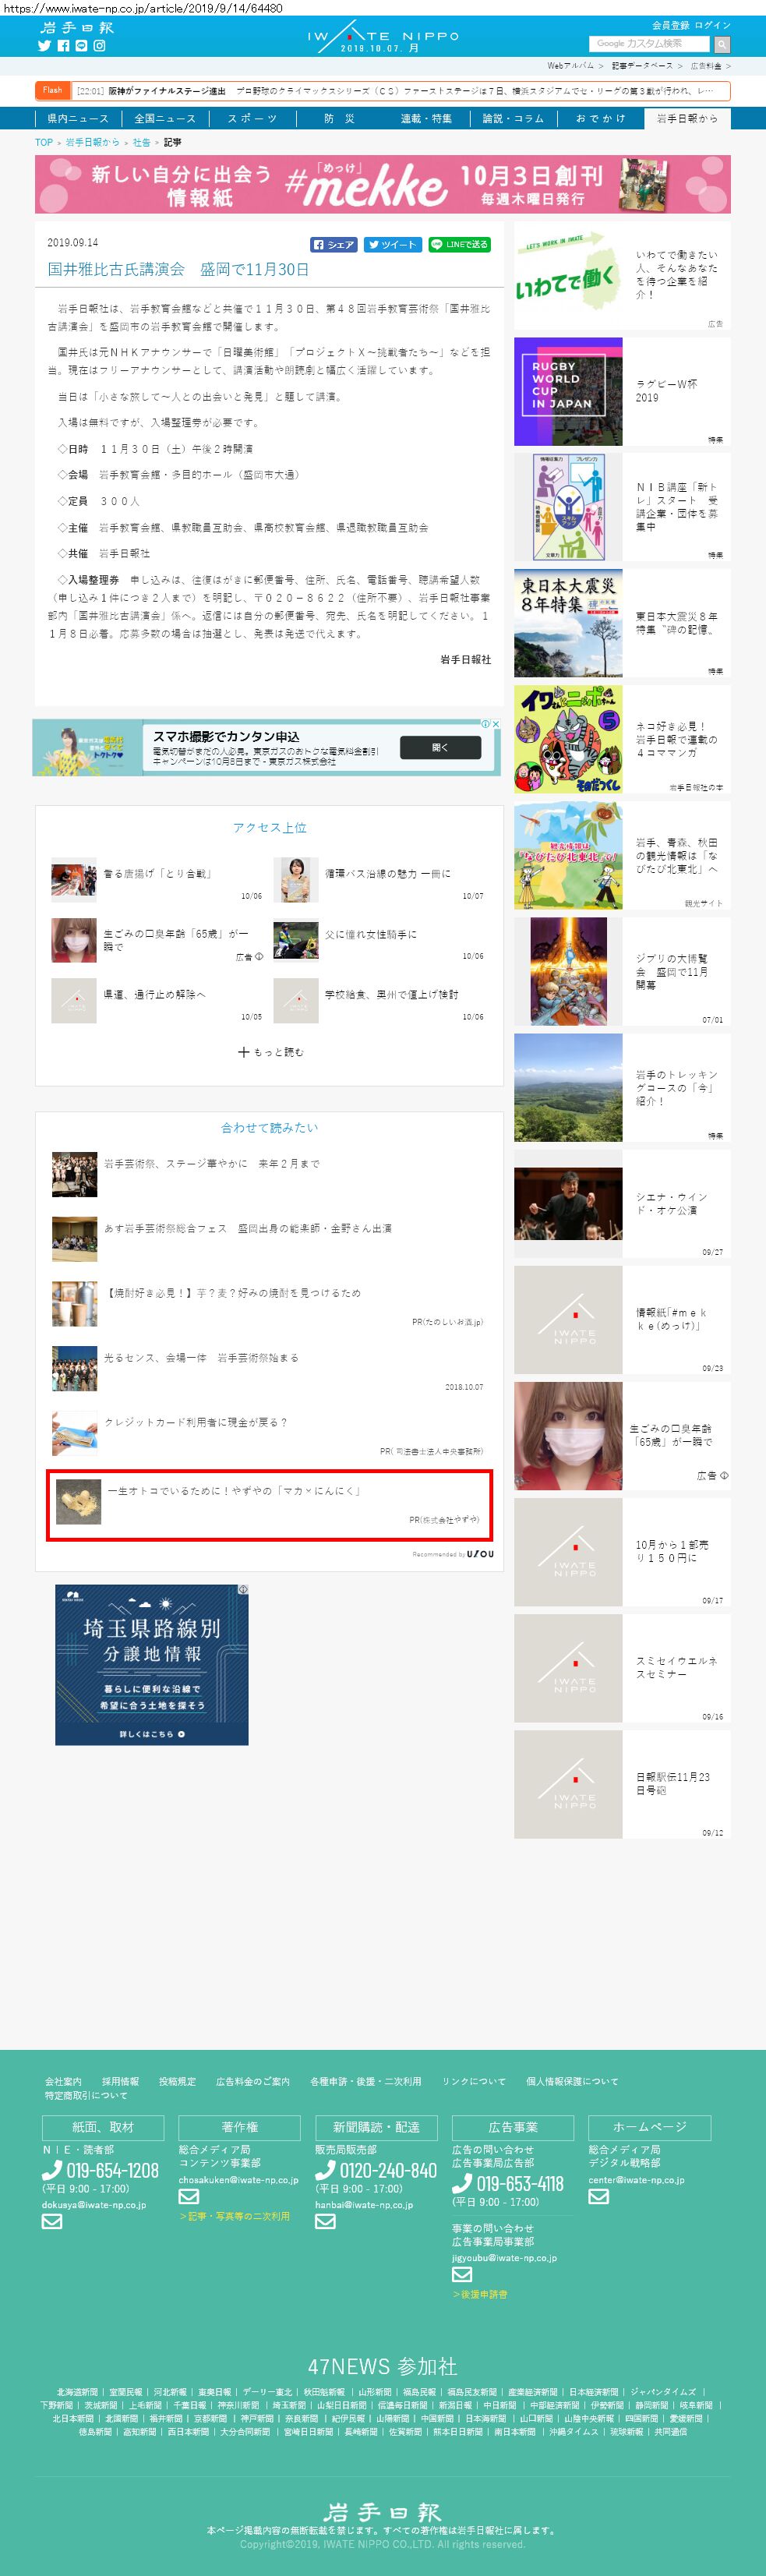This screenshot has height=2576, width=766.
Task: Click the ログイン link
Action: click(x=713, y=25)
